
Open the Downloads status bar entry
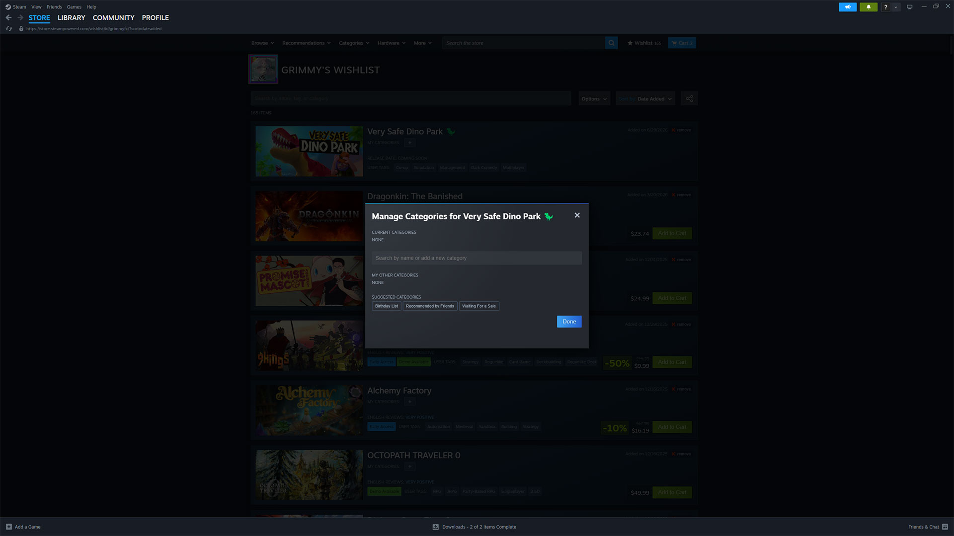click(x=475, y=527)
